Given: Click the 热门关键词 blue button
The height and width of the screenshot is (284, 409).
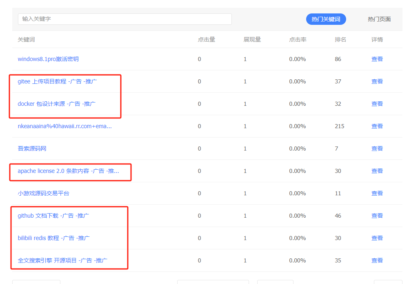Looking at the screenshot, I should point(325,19).
